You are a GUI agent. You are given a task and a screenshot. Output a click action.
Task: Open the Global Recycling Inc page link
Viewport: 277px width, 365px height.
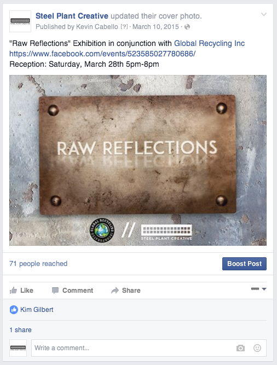tap(209, 43)
